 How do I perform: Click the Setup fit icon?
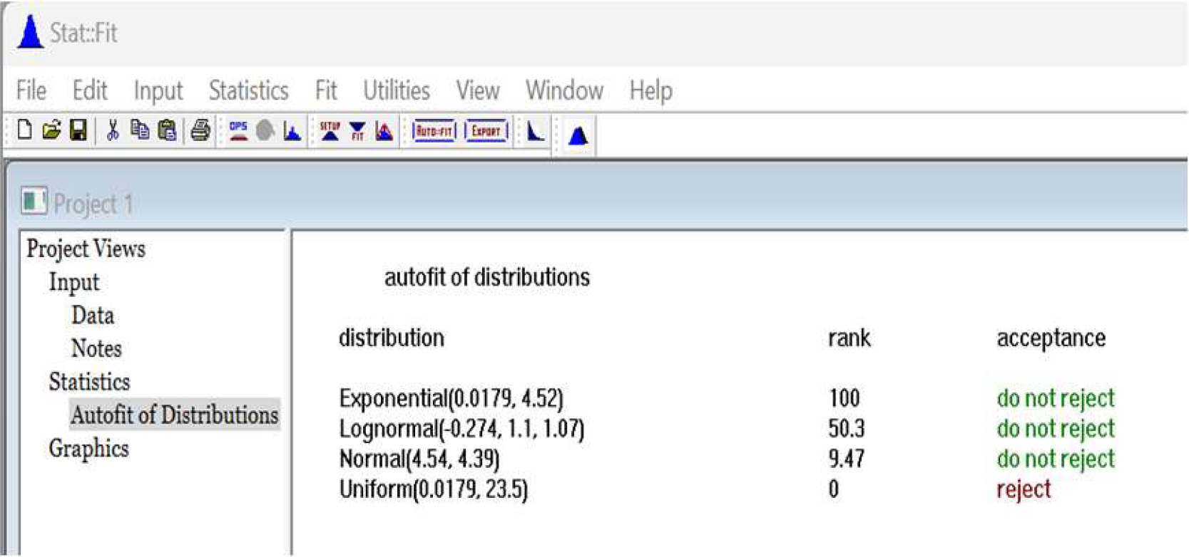[x=330, y=131]
